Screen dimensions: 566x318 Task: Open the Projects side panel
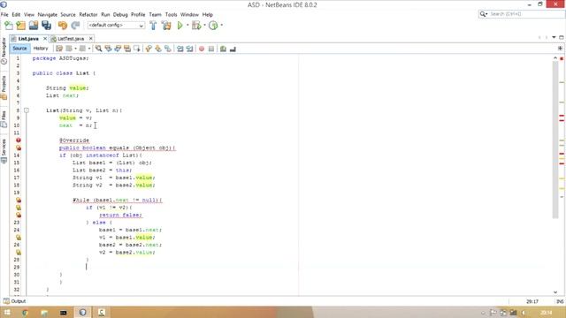(x=4, y=87)
